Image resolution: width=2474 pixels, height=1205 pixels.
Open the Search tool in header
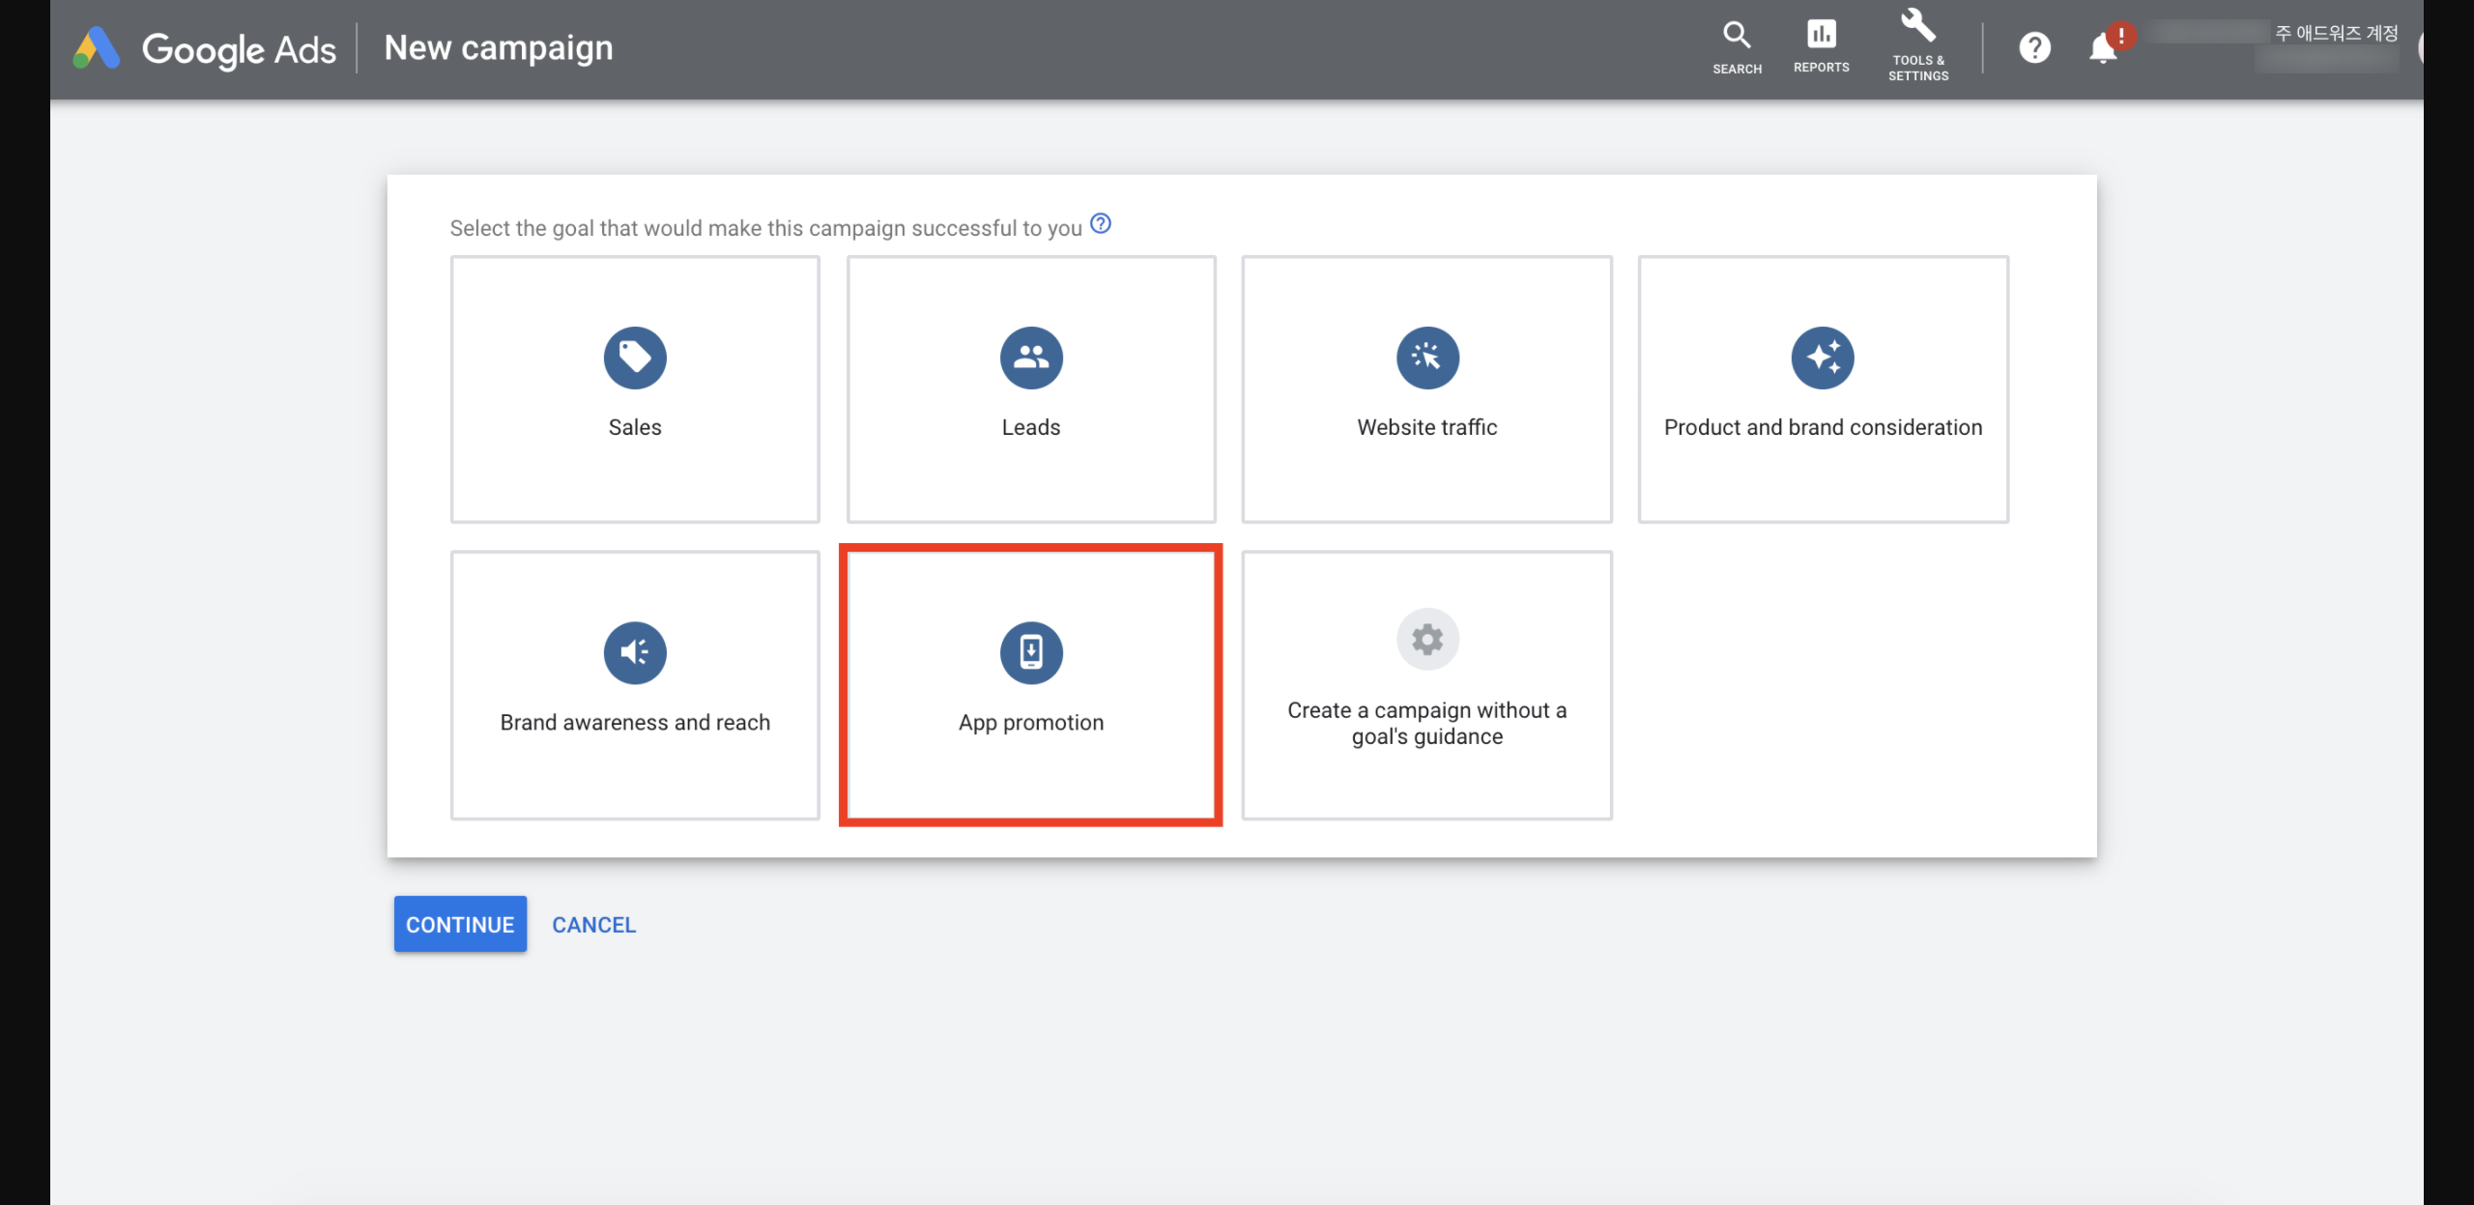pos(1737,46)
